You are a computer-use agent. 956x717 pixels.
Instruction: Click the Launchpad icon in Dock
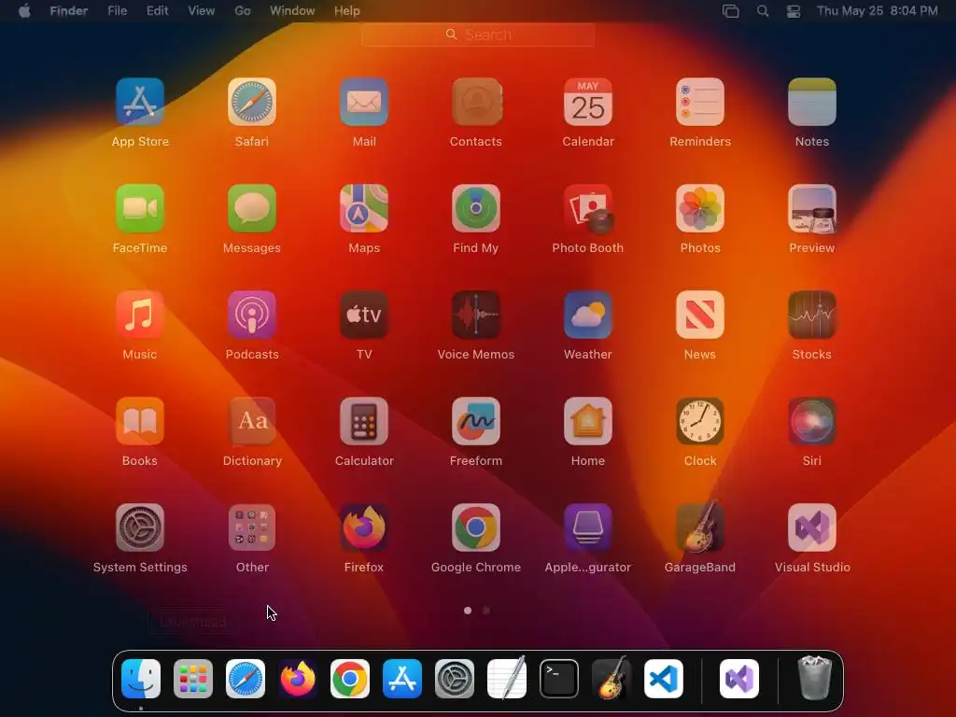pyautogui.click(x=193, y=679)
